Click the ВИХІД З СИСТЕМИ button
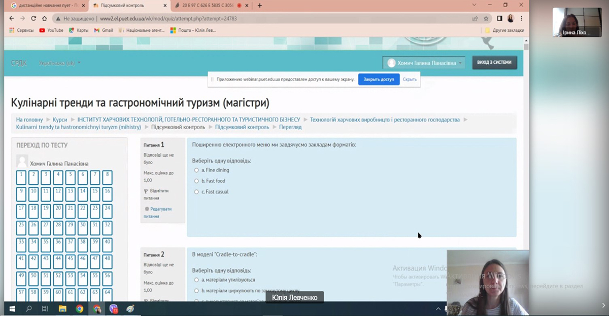Screen dimensions: 609x316 (495, 63)
